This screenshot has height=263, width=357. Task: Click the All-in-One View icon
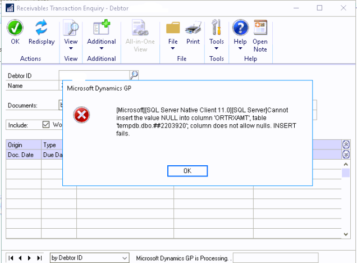click(x=140, y=28)
